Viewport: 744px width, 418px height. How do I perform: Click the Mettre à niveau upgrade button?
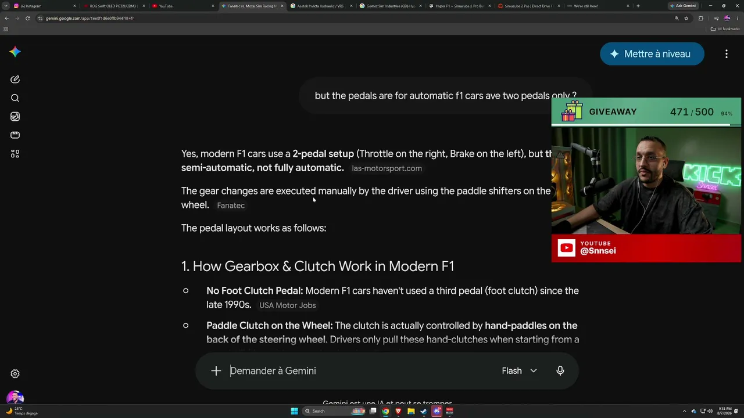coord(652,54)
